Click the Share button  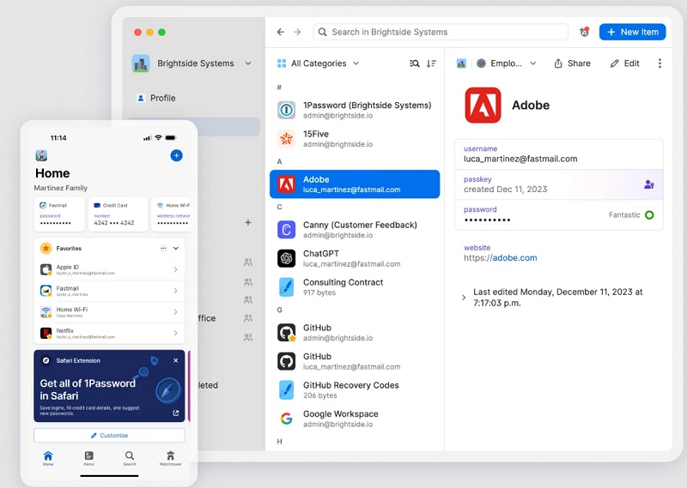coord(572,63)
